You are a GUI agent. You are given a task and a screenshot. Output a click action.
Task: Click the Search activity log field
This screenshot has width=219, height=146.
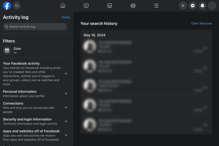pyautogui.click(x=35, y=27)
